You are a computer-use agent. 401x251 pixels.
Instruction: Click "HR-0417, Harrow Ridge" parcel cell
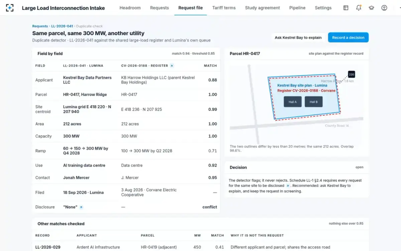click(x=85, y=95)
